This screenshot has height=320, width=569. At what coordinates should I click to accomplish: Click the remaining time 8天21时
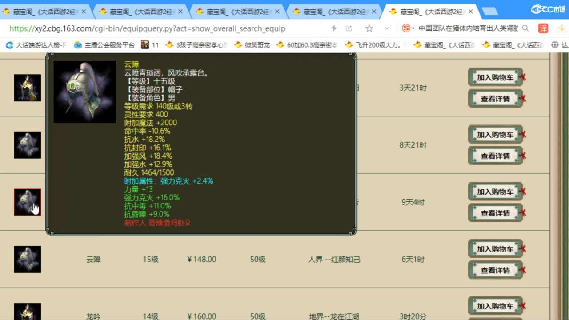(x=413, y=145)
